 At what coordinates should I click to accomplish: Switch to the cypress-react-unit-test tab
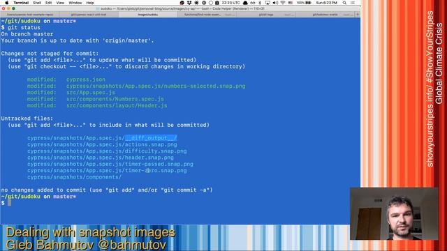[89, 14]
